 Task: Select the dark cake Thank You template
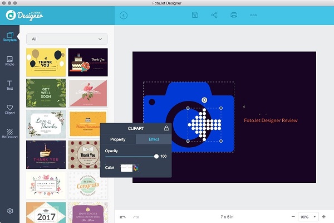pyautogui.click(x=88, y=62)
